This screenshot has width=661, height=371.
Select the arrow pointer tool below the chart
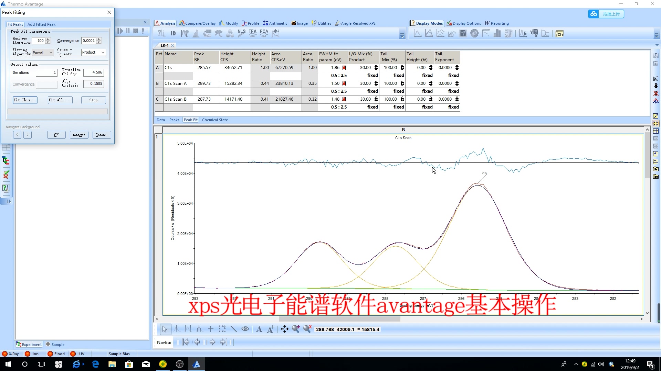click(165, 329)
